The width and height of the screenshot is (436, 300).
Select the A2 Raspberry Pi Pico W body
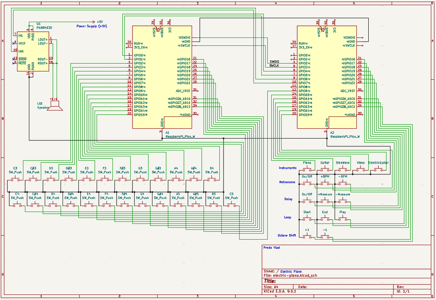click(327, 77)
